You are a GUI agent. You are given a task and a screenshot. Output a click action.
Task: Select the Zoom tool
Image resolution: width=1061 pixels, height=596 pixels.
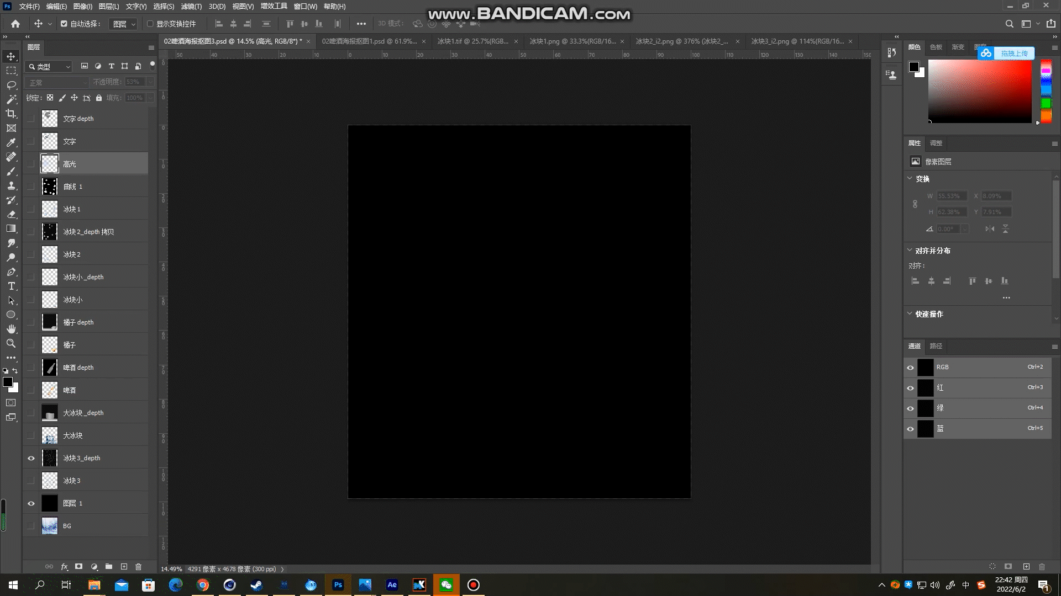coord(11,343)
